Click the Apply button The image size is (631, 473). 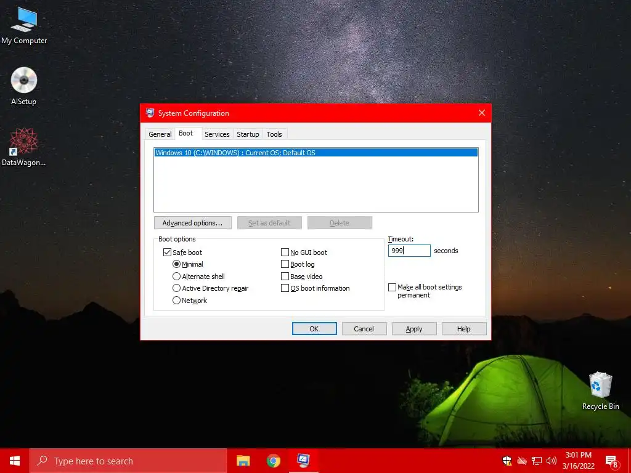[414, 329]
